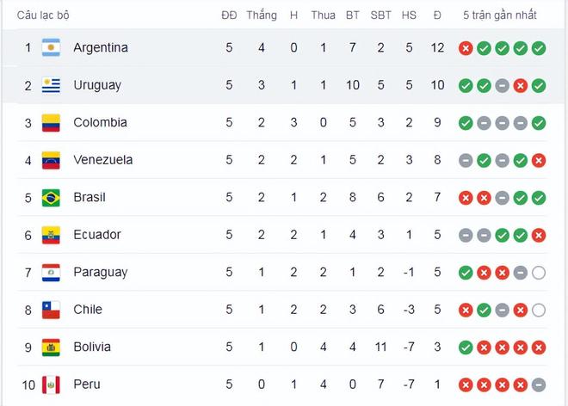This screenshot has width=568, height=406.
Task: Click Paraguay's empty upcoming match circle
Action: pos(539,273)
